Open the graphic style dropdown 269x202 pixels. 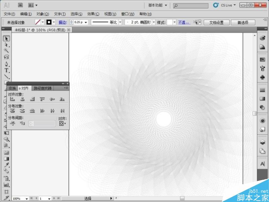pos(175,22)
